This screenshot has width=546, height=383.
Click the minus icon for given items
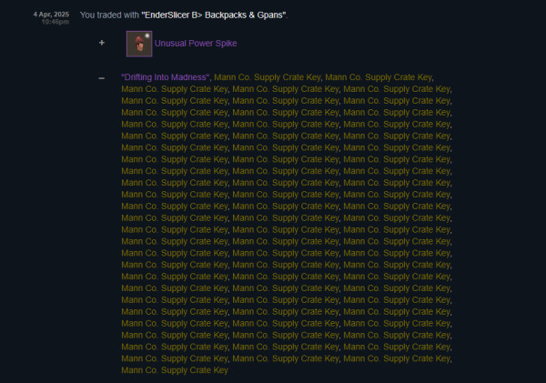click(101, 78)
